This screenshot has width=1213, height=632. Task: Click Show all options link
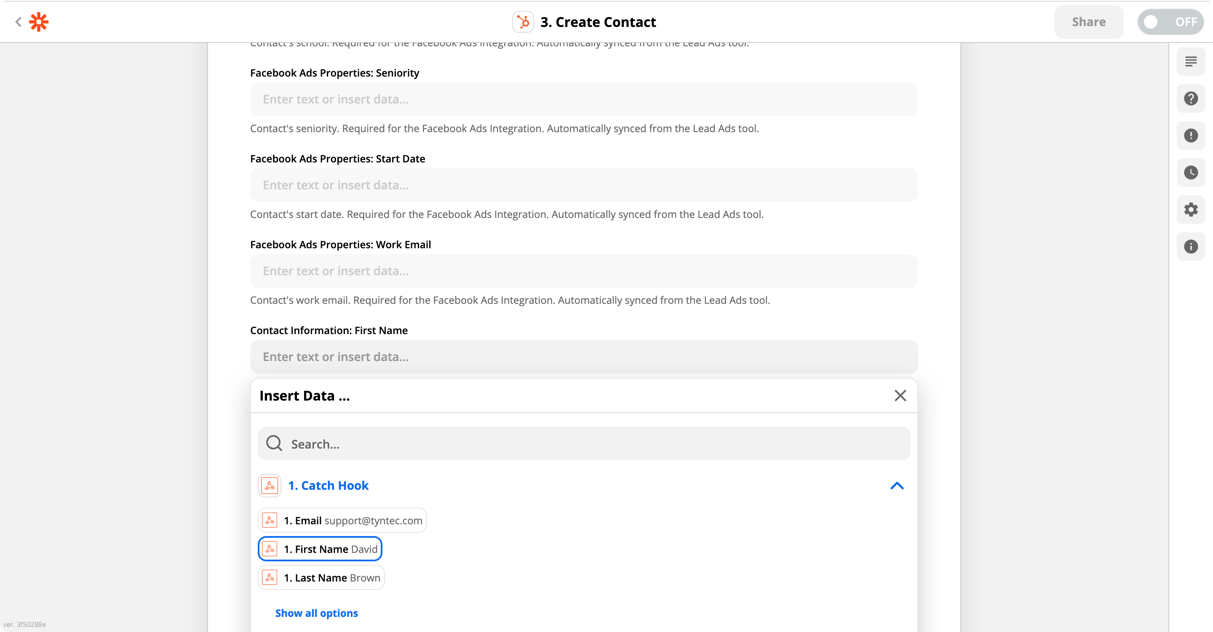(316, 613)
